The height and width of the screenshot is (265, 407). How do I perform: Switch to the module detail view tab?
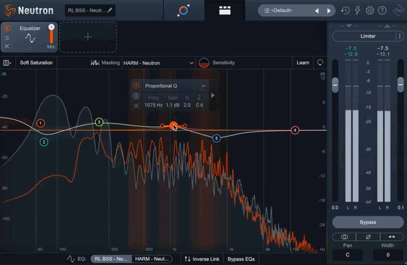pyautogui.click(x=225, y=10)
